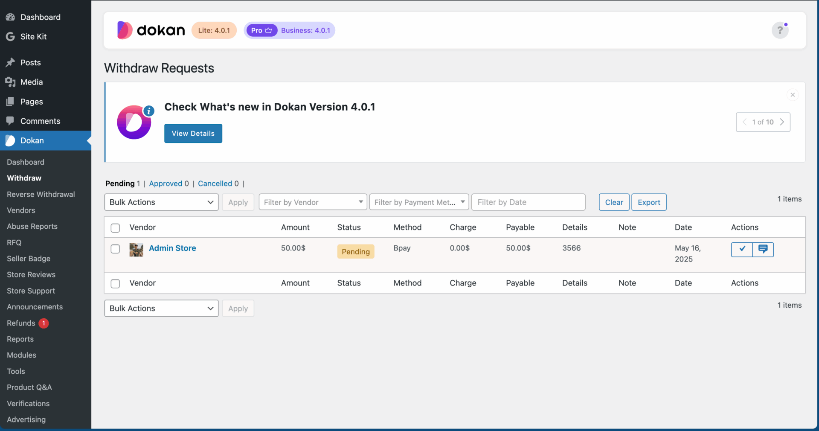
Task: Click the top Amount column header
Action: tap(295, 227)
